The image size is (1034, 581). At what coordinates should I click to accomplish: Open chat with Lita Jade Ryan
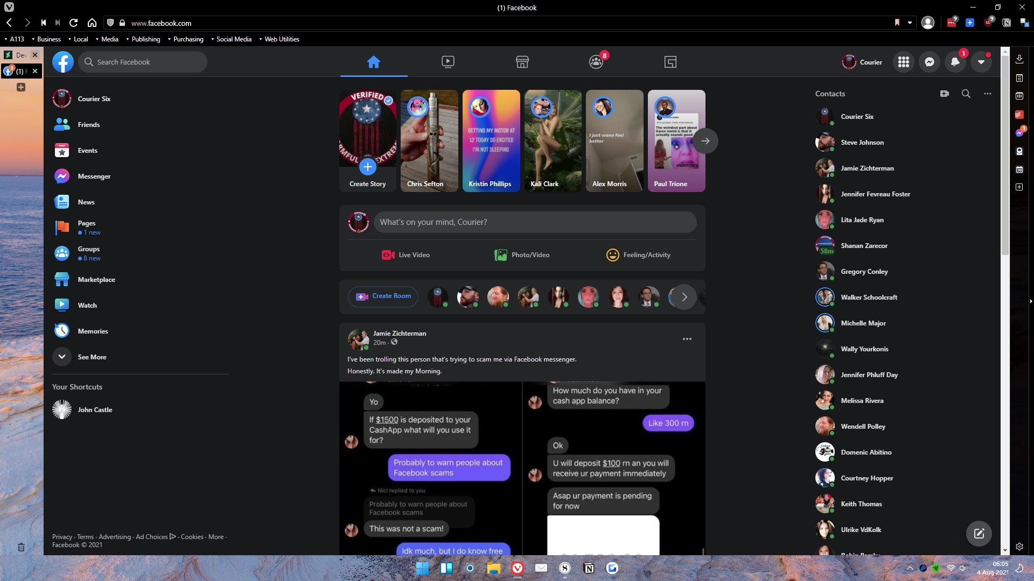pyautogui.click(x=905, y=220)
